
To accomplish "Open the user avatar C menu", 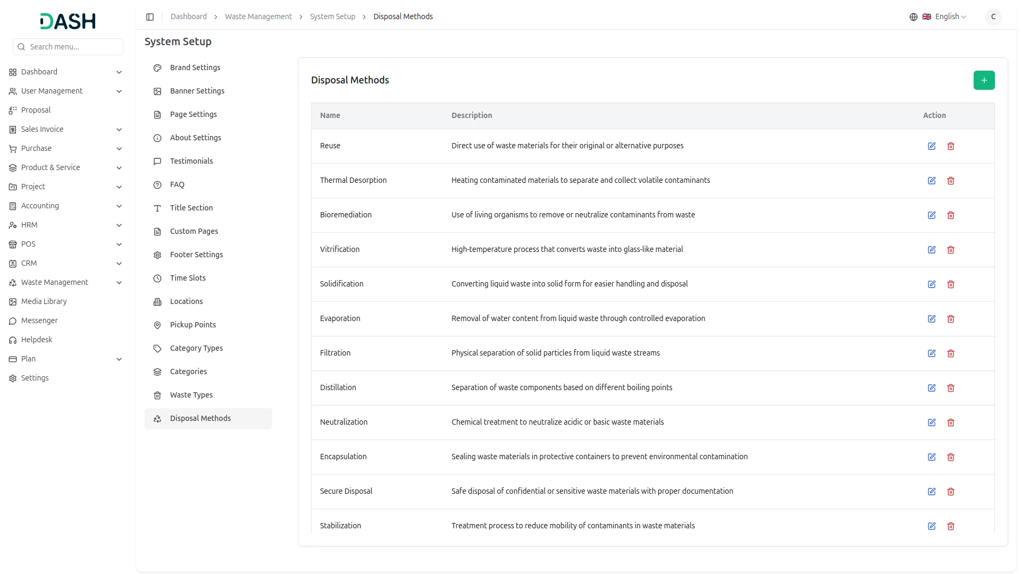I will click(x=993, y=17).
